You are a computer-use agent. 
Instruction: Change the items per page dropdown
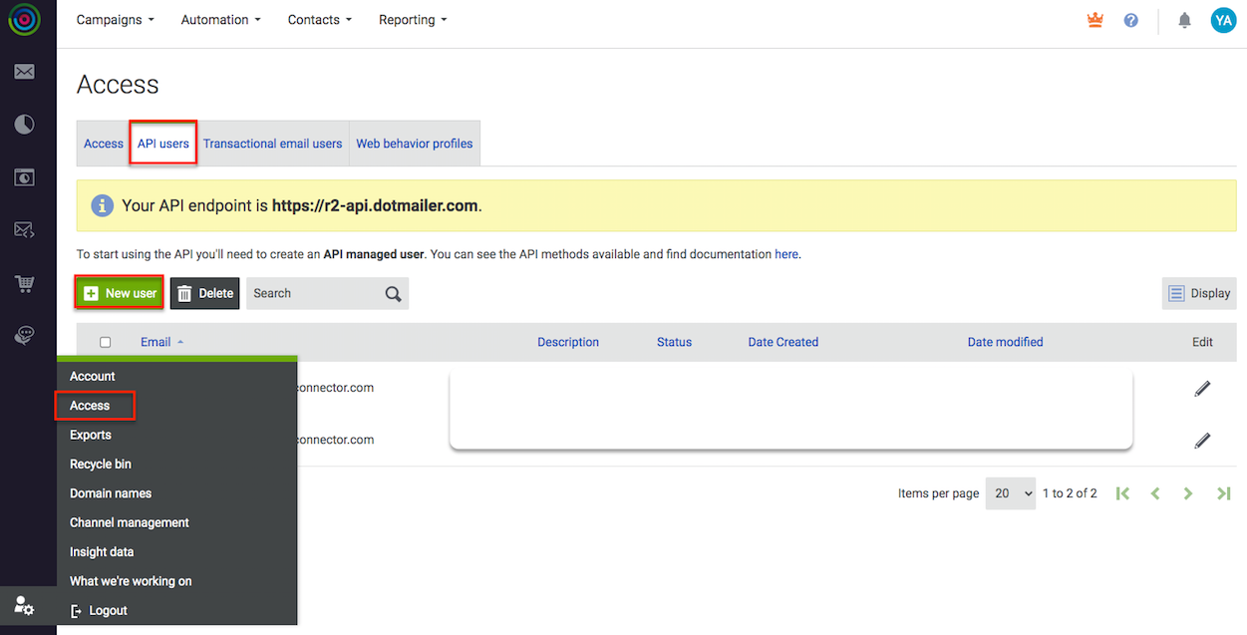[x=1010, y=493]
